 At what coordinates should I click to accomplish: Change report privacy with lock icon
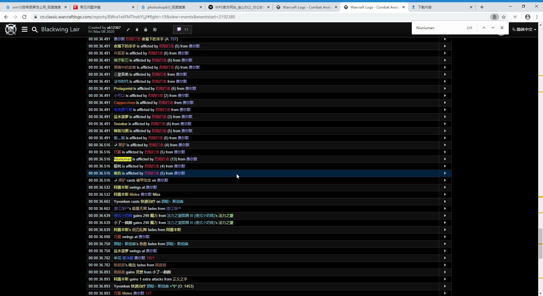[146, 30]
